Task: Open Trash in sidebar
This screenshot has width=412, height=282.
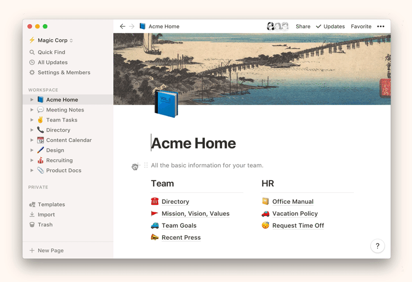Action: coord(45,225)
